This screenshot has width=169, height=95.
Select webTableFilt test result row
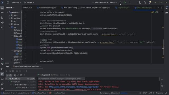(21, 88)
